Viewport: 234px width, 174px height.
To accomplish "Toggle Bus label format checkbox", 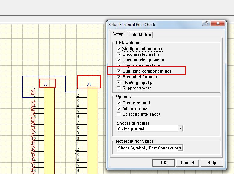I will 119,77.
